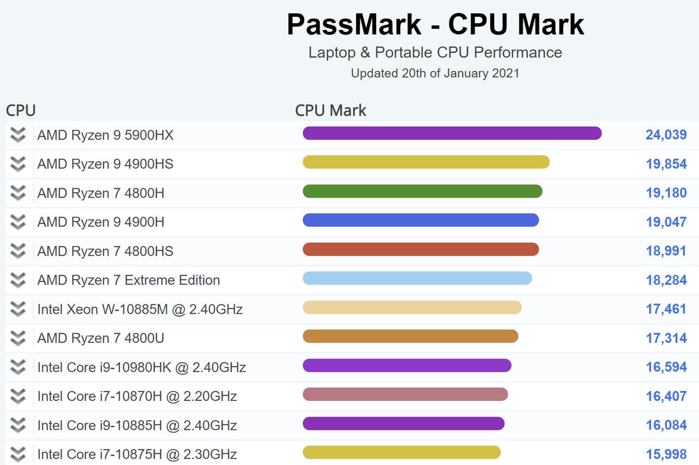Expand details for AMD Ryzen 9 4900HS

18,164
